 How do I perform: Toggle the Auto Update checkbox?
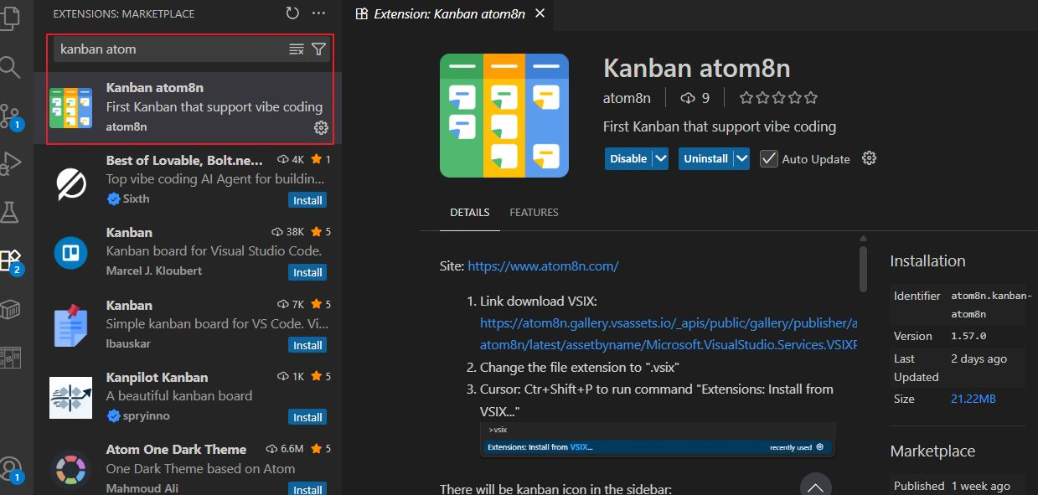click(x=769, y=158)
